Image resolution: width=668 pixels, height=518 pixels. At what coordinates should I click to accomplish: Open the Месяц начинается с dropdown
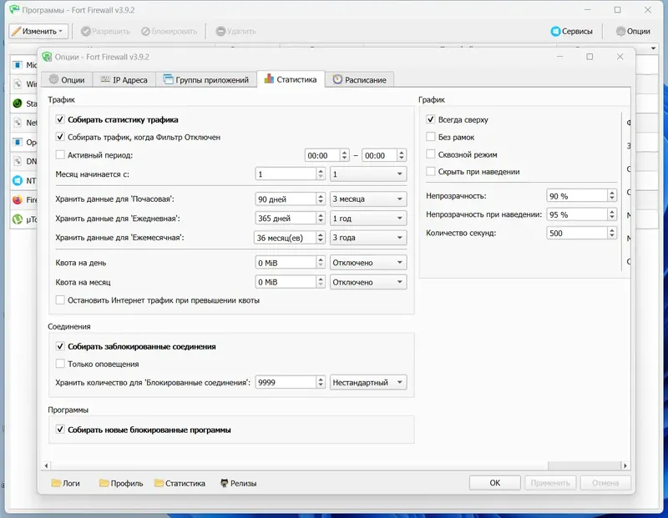pyautogui.click(x=368, y=174)
